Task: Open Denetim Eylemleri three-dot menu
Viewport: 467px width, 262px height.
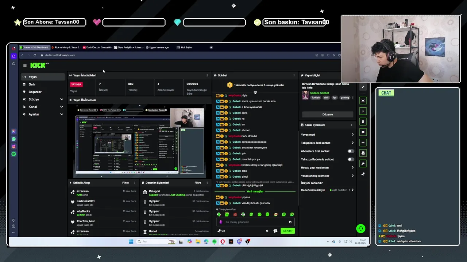Action: (207, 183)
